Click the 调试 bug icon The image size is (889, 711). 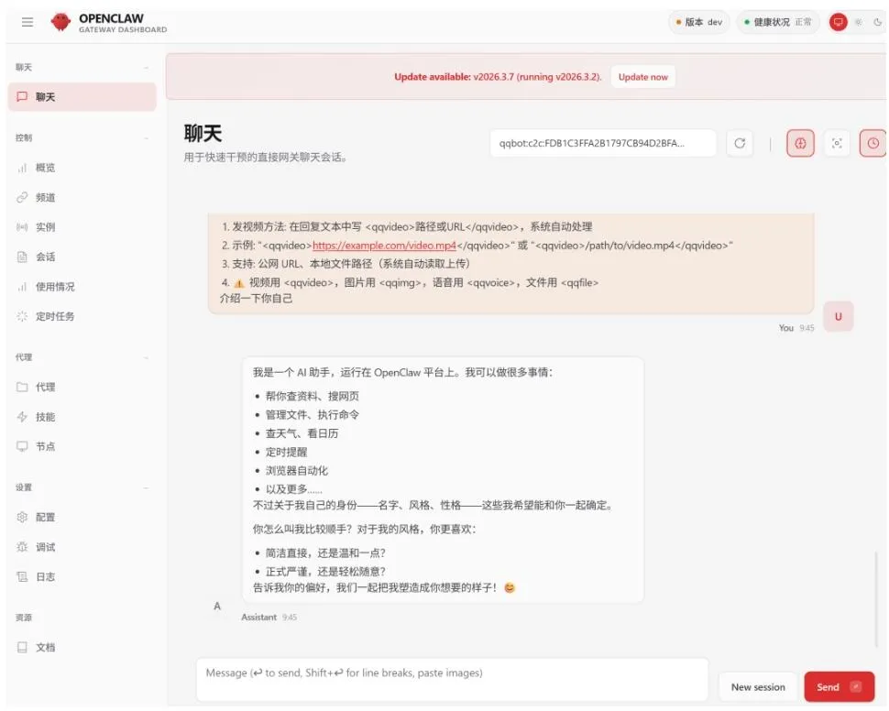pyautogui.click(x=22, y=547)
